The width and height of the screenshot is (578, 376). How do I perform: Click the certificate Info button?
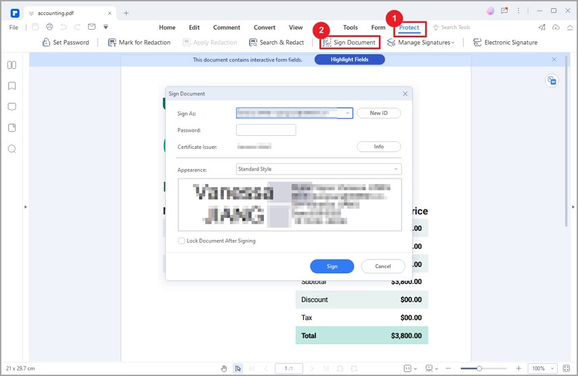(378, 147)
